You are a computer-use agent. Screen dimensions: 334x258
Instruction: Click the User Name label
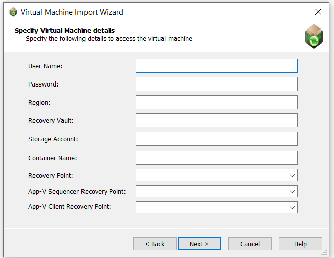click(46, 66)
